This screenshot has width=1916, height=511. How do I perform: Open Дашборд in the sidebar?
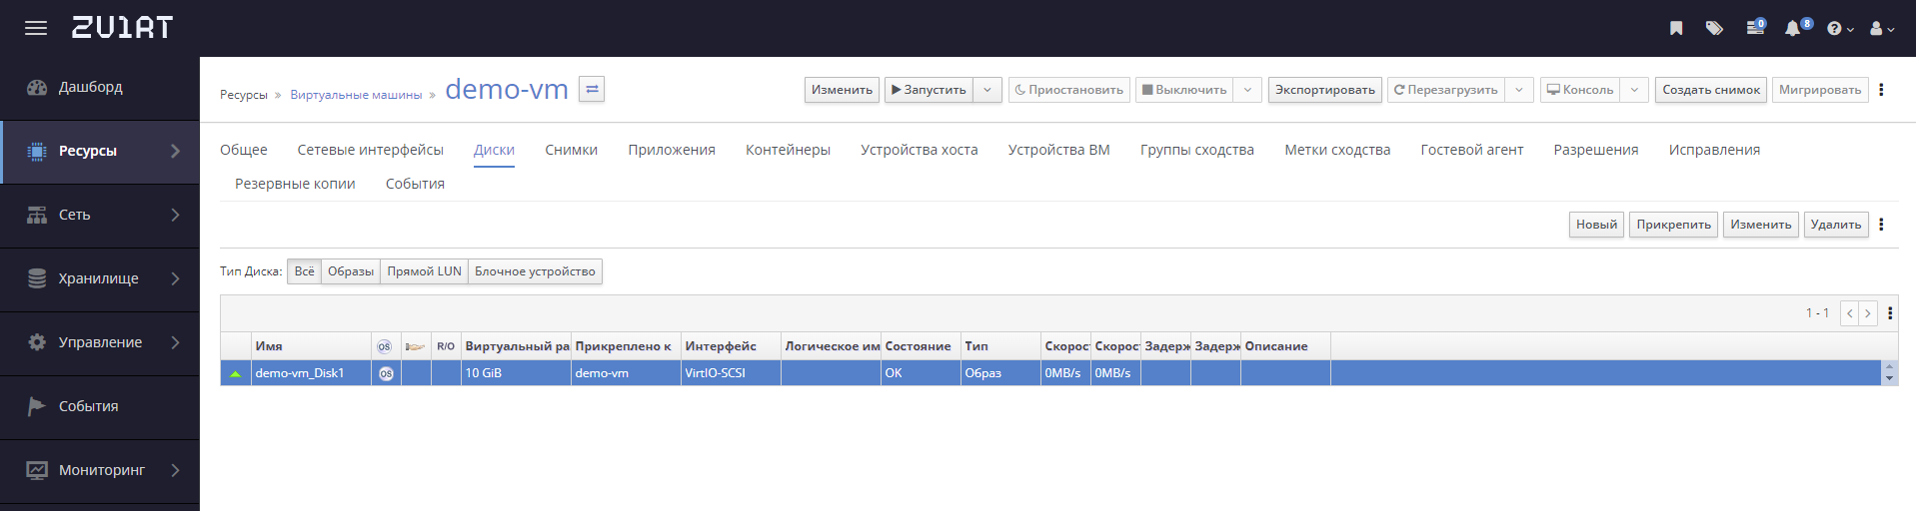tap(100, 88)
